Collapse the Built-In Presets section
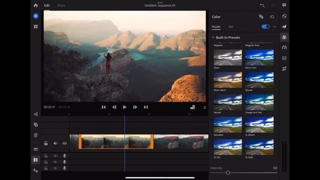The image size is (320, 180). coord(213,37)
